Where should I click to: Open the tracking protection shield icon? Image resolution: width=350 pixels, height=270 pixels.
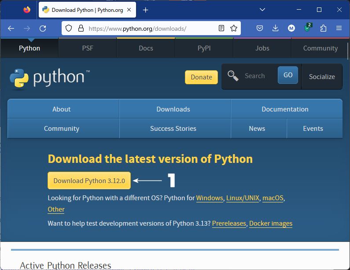pyautogui.click(x=69, y=28)
